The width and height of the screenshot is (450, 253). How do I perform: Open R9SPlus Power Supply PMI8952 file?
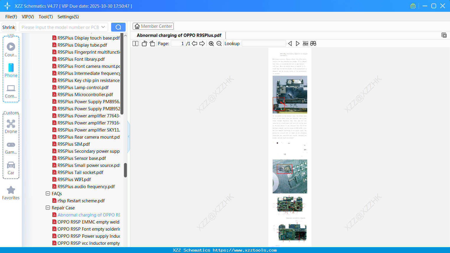pyautogui.click(x=89, y=109)
